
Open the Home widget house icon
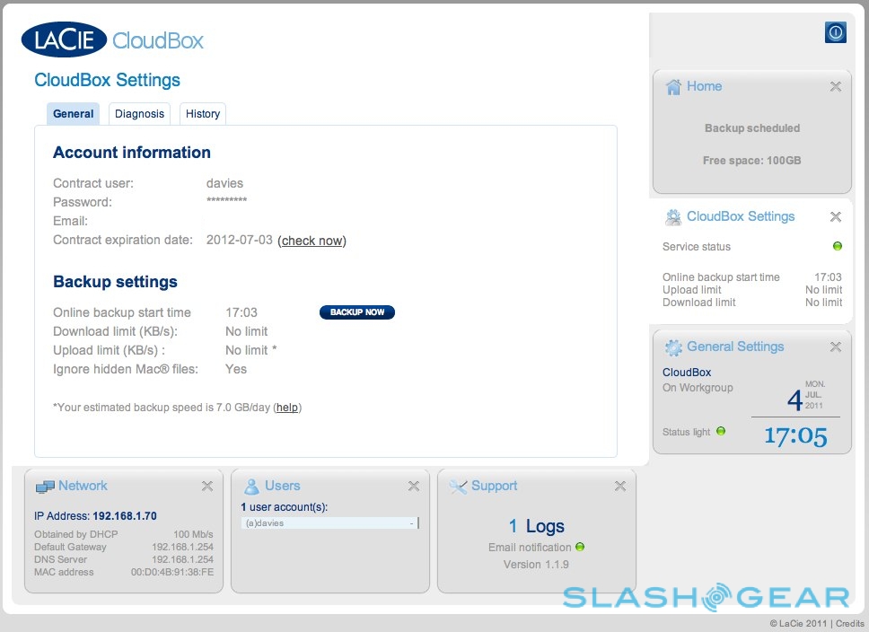[x=673, y=87]
